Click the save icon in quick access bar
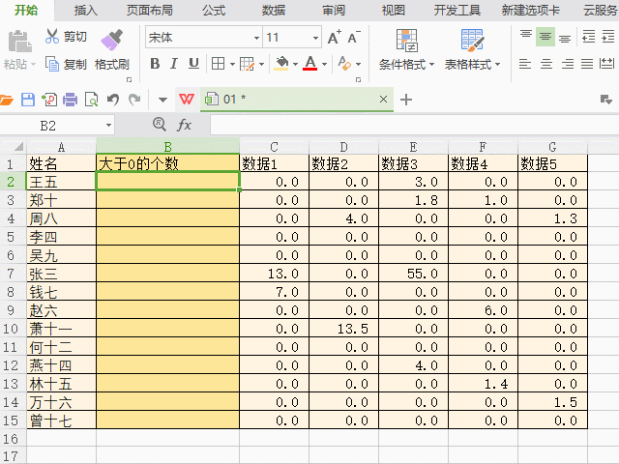Screen dimensions: 619x464 click(28, 100)
